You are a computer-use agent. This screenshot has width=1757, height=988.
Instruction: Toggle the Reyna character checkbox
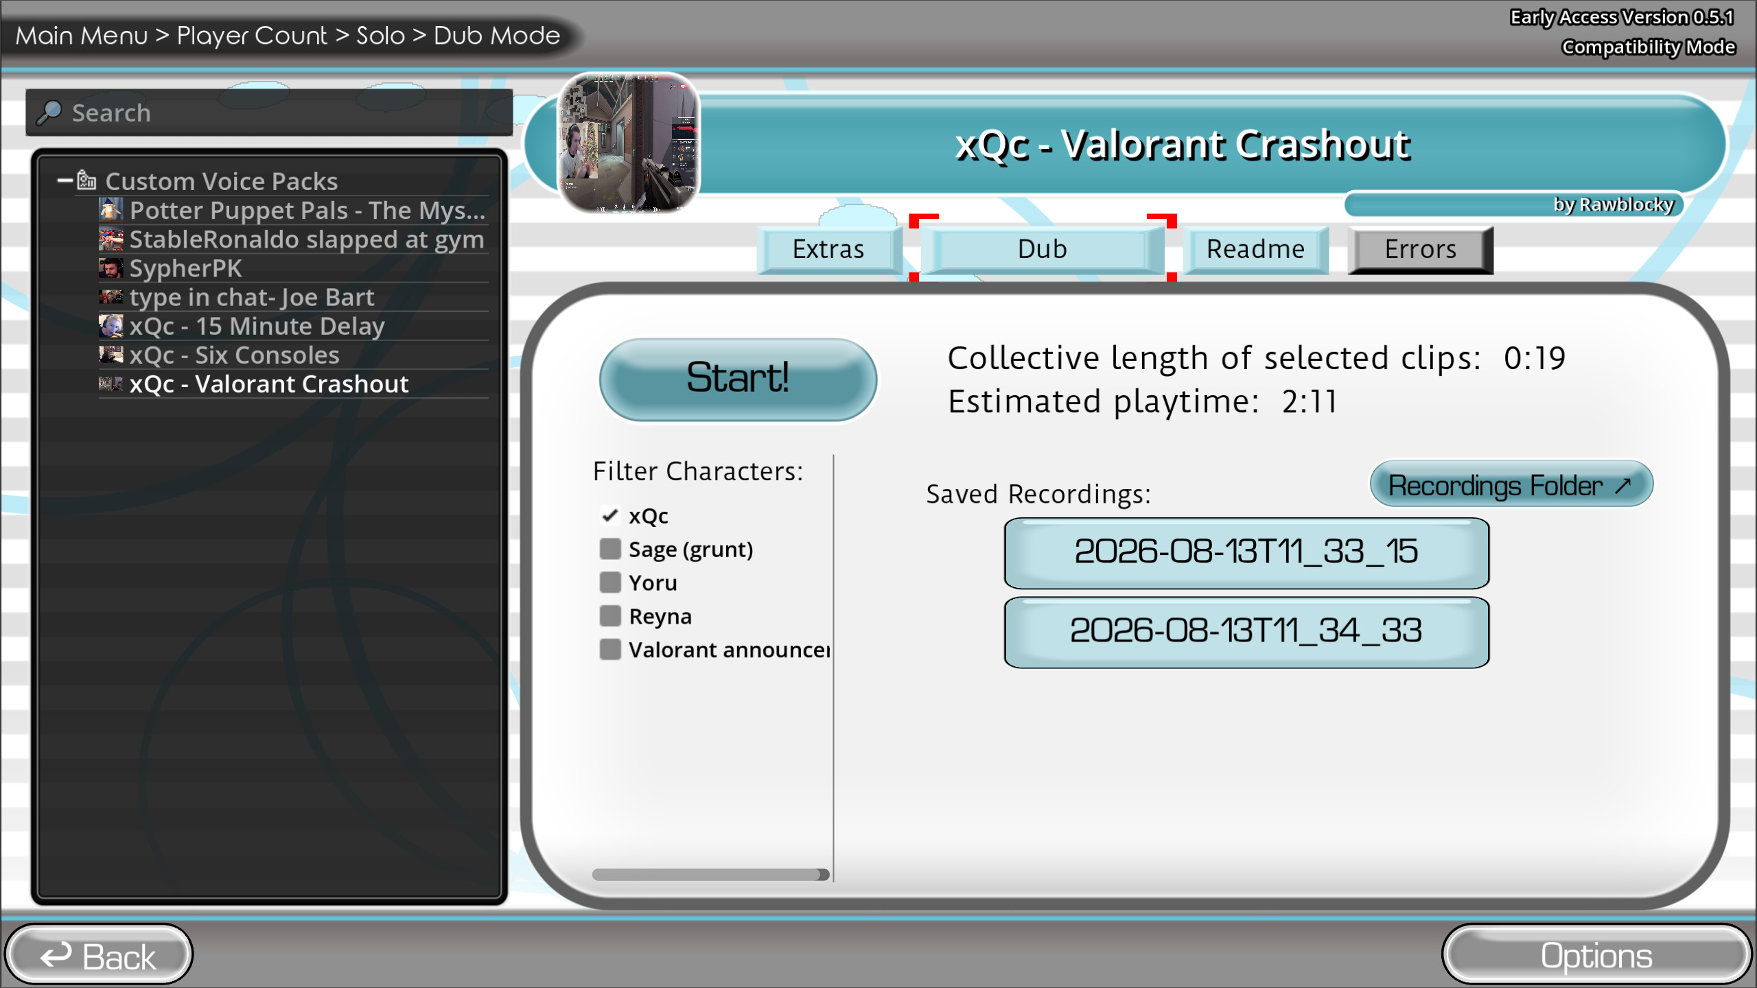[609, 615]
